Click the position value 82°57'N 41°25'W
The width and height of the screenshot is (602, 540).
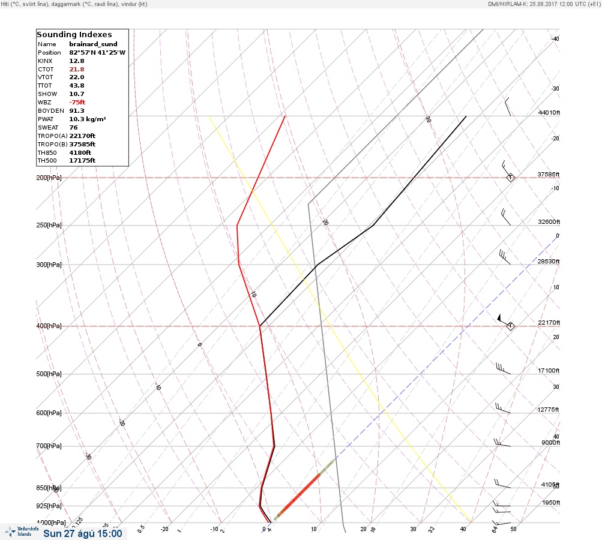coord(97,53)
